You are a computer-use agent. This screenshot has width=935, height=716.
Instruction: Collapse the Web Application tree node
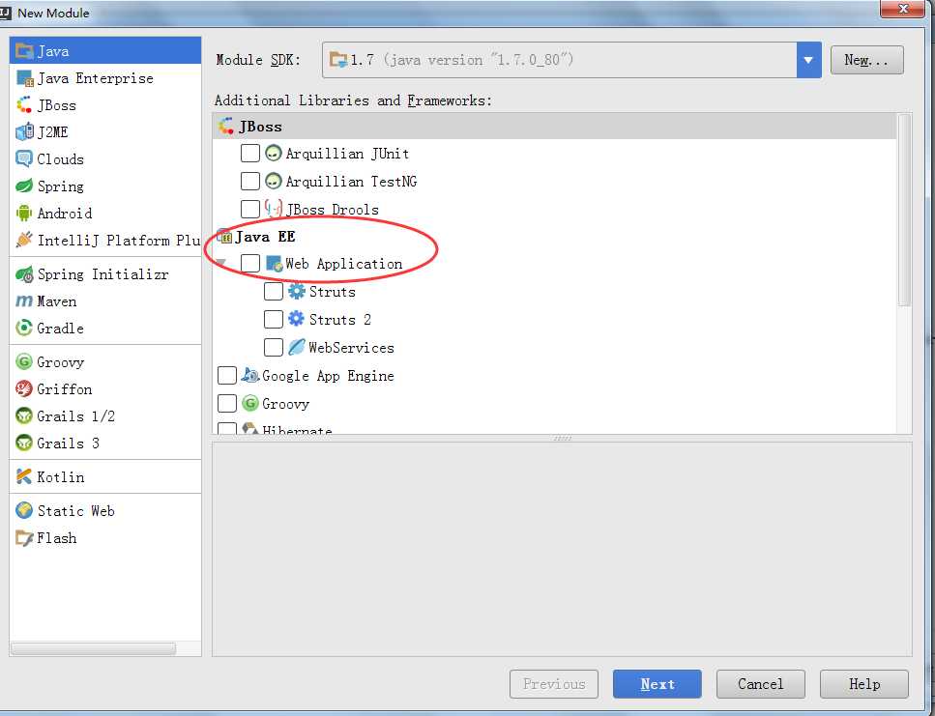click(x=221, y=262)
